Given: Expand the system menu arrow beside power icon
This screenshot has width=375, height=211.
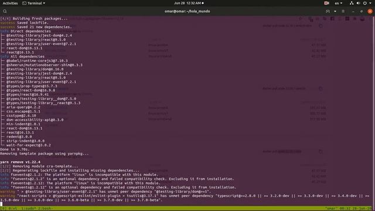Looking at the screenshot, I should 370,3.
